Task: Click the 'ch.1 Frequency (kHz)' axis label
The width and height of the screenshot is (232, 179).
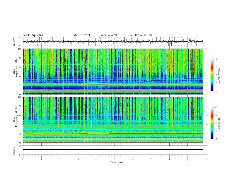Action: (x=15, y=68)
